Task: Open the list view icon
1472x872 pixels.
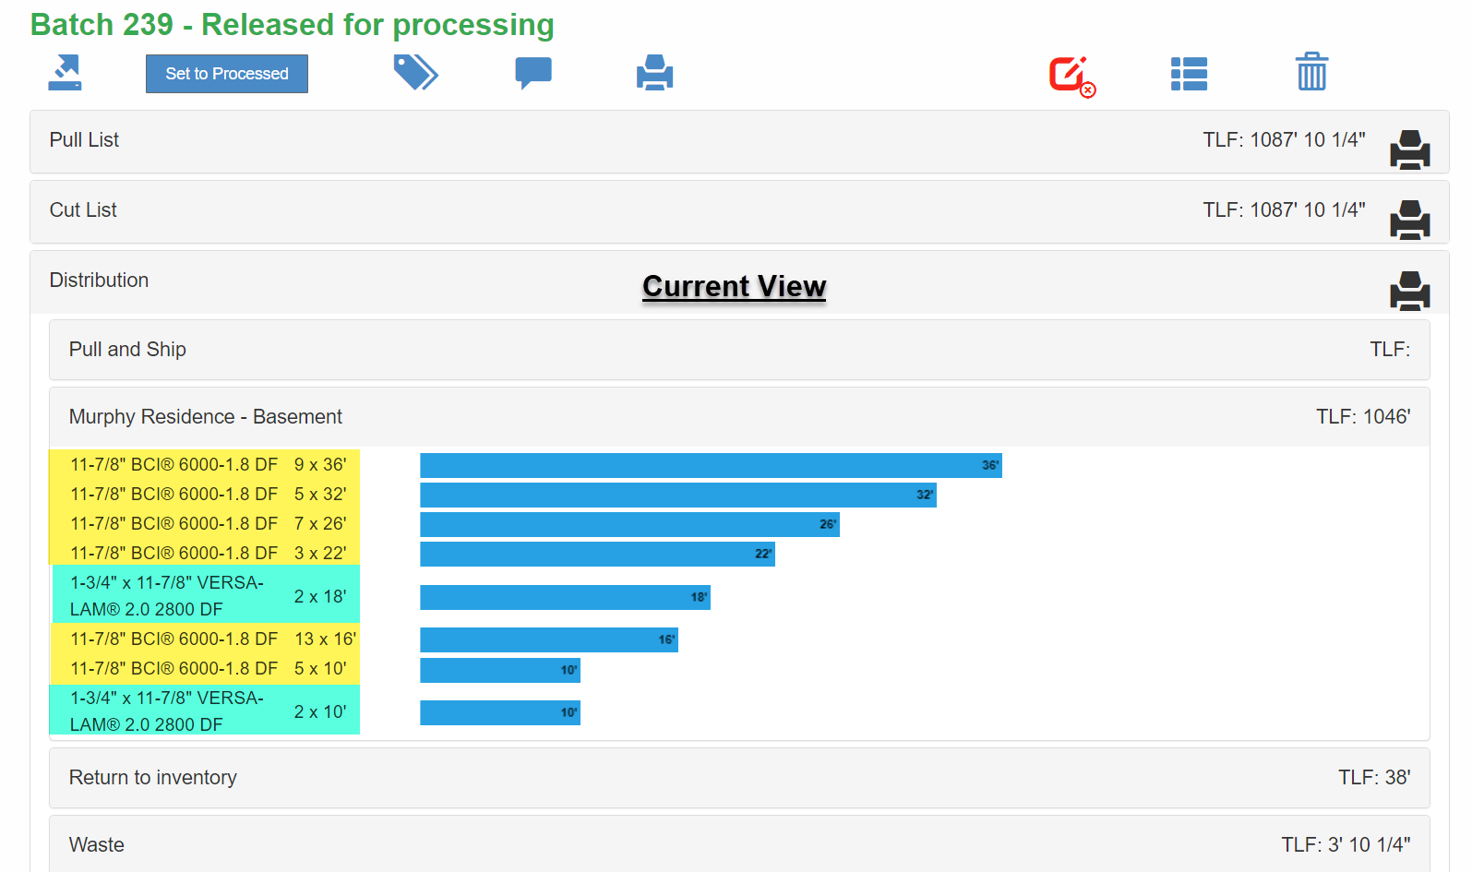Action: point(1189,74)
